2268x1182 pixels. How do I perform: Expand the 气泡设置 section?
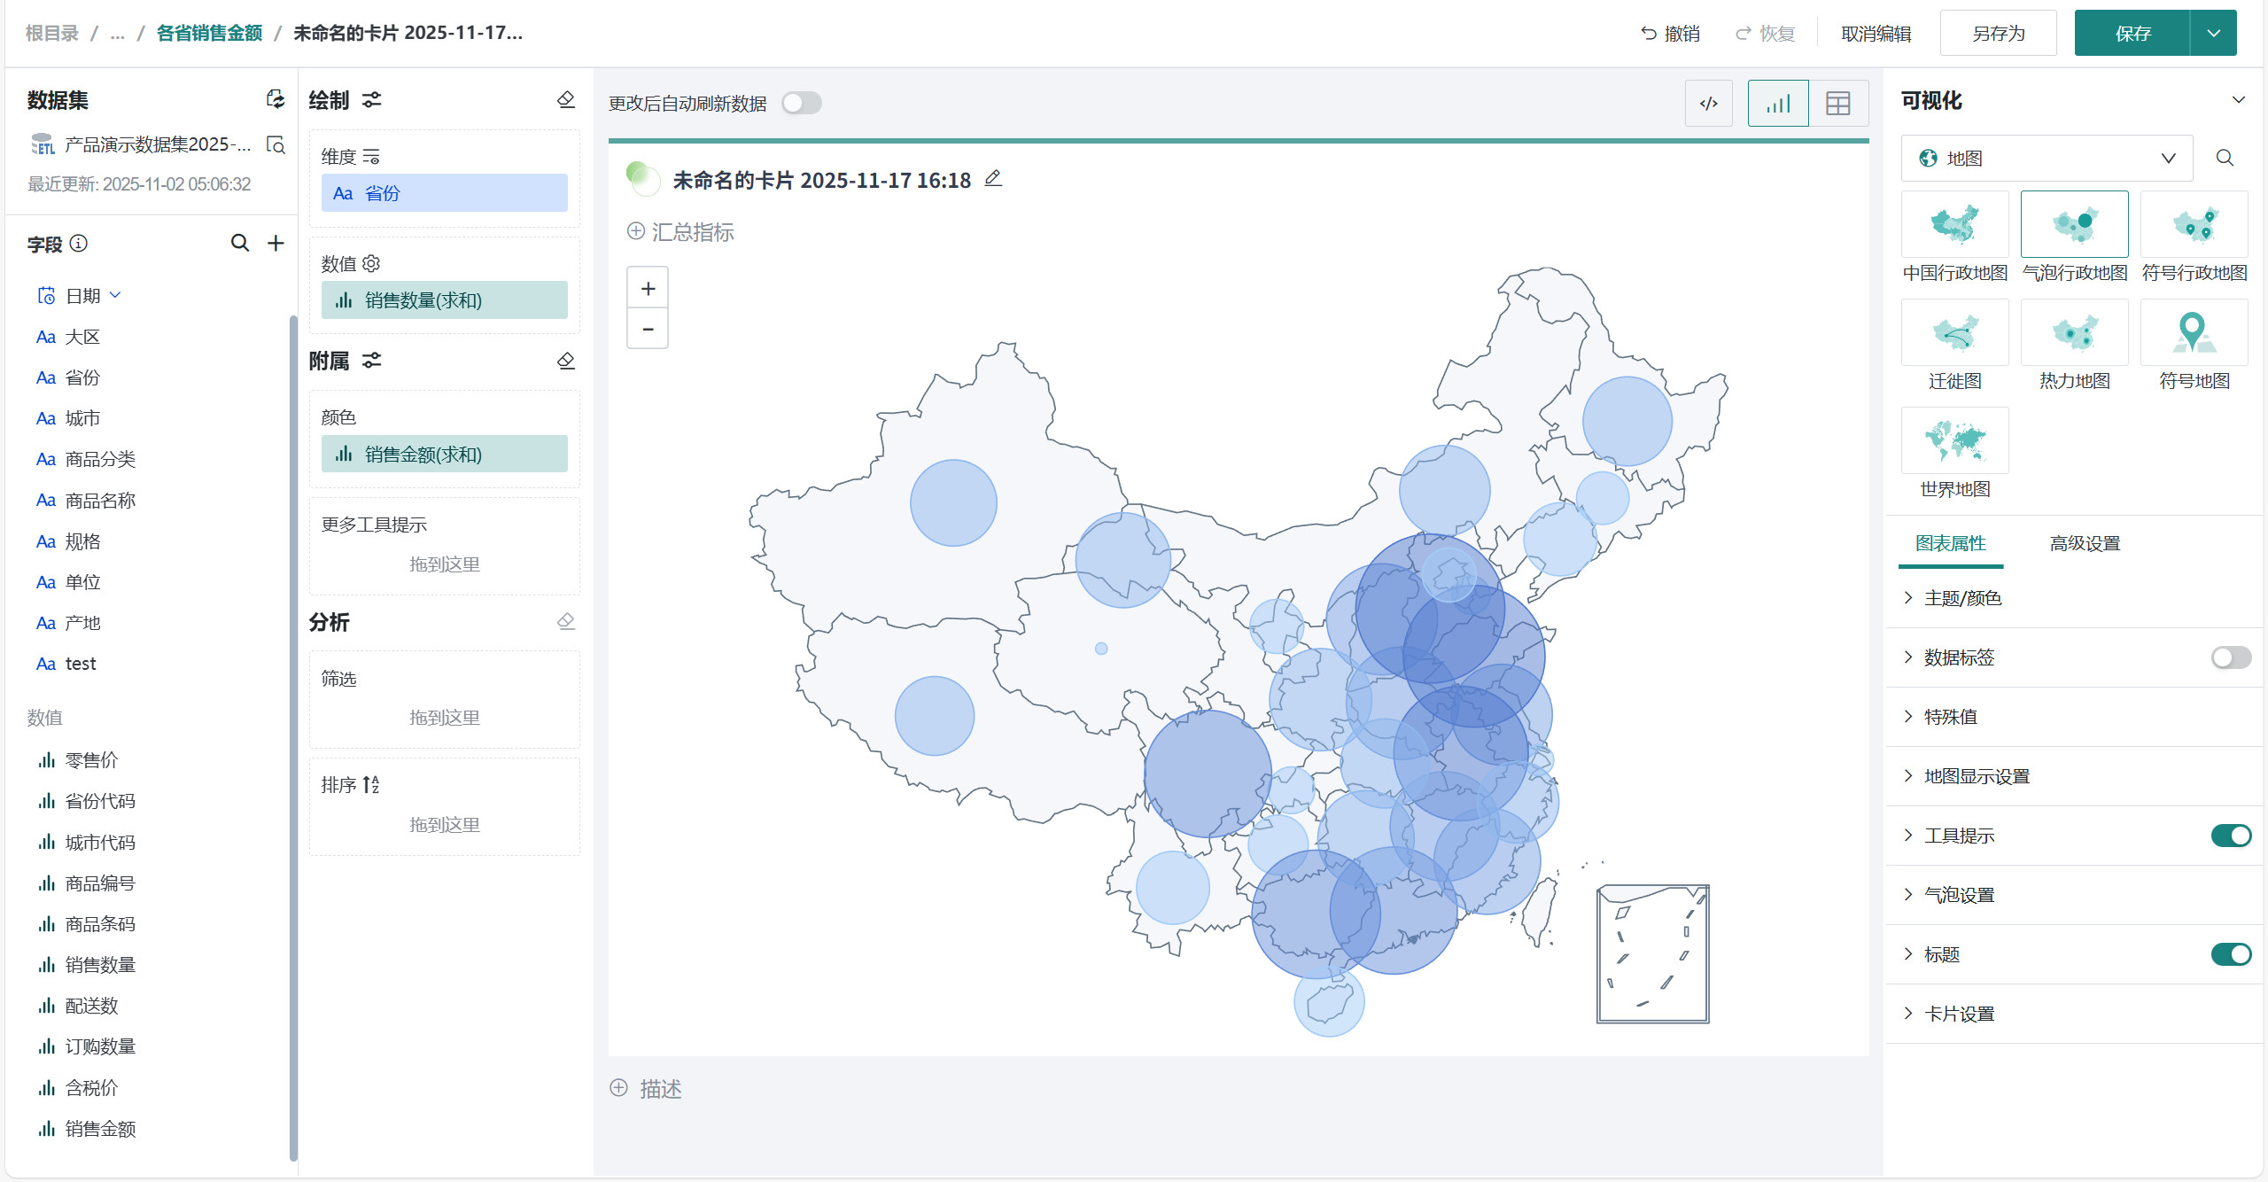(x=1959, y=895)
